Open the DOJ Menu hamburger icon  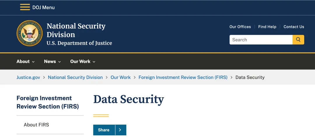pyautogui.click(x=25, y=7)
